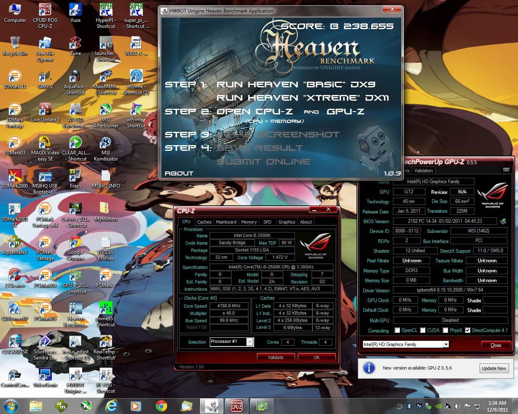The image size is (518, 414).
Task: Click GPU-Z link in Heaven step 2
Action: click(x=346, y=112)
